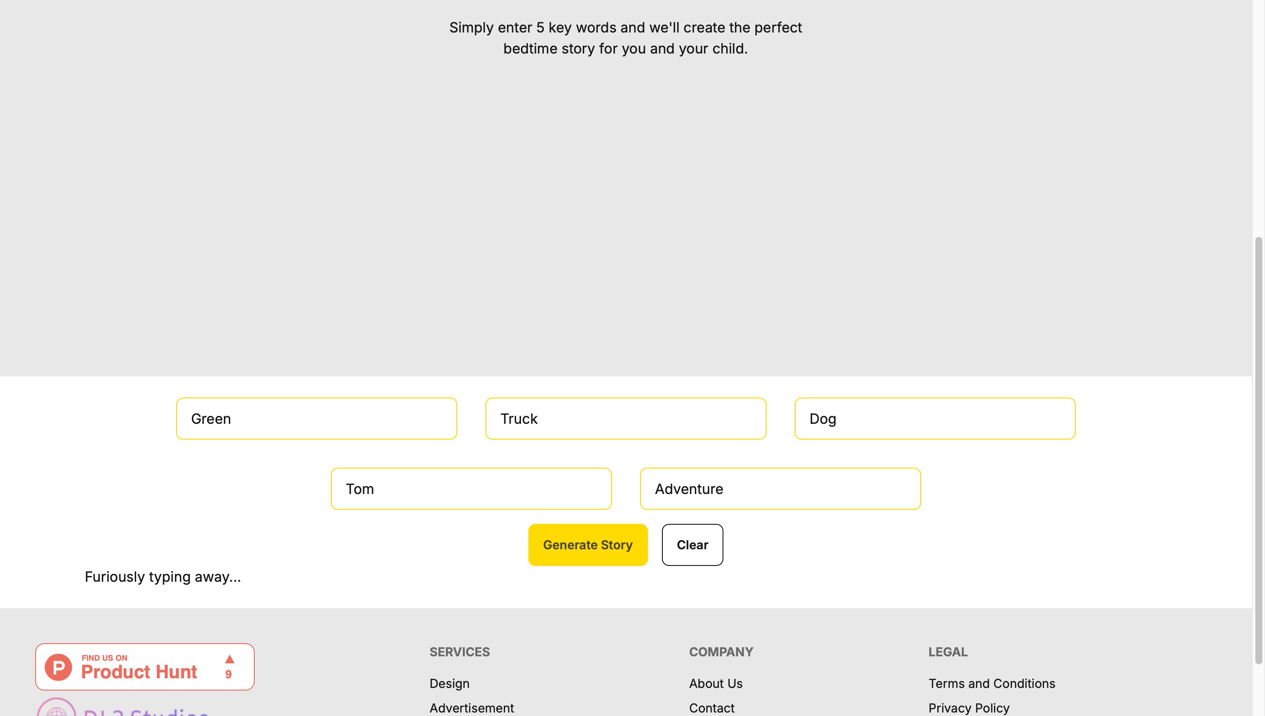Image resolution: width=1265 pixels, height=716 pixels.
Task: Click the Product Hunt logo icon
Action: tap(58, 667)
